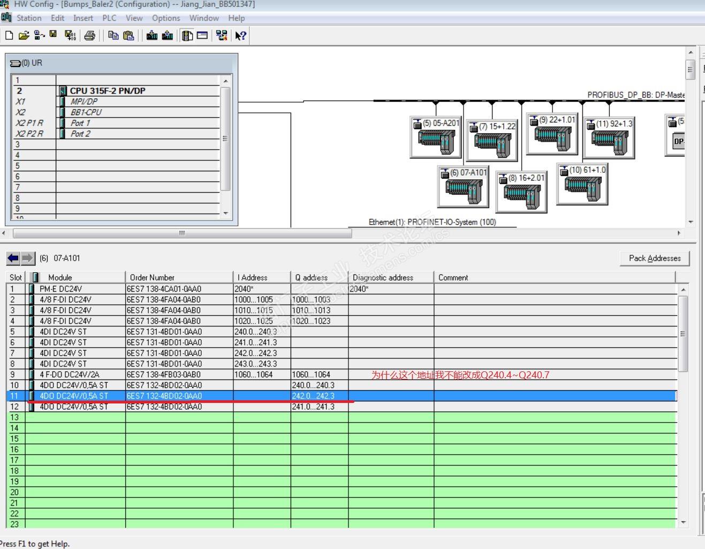The width and height of the screenshot is (705, 549).
Task: Select the (5) 05-A201 station icon
Action: [435, 137]
